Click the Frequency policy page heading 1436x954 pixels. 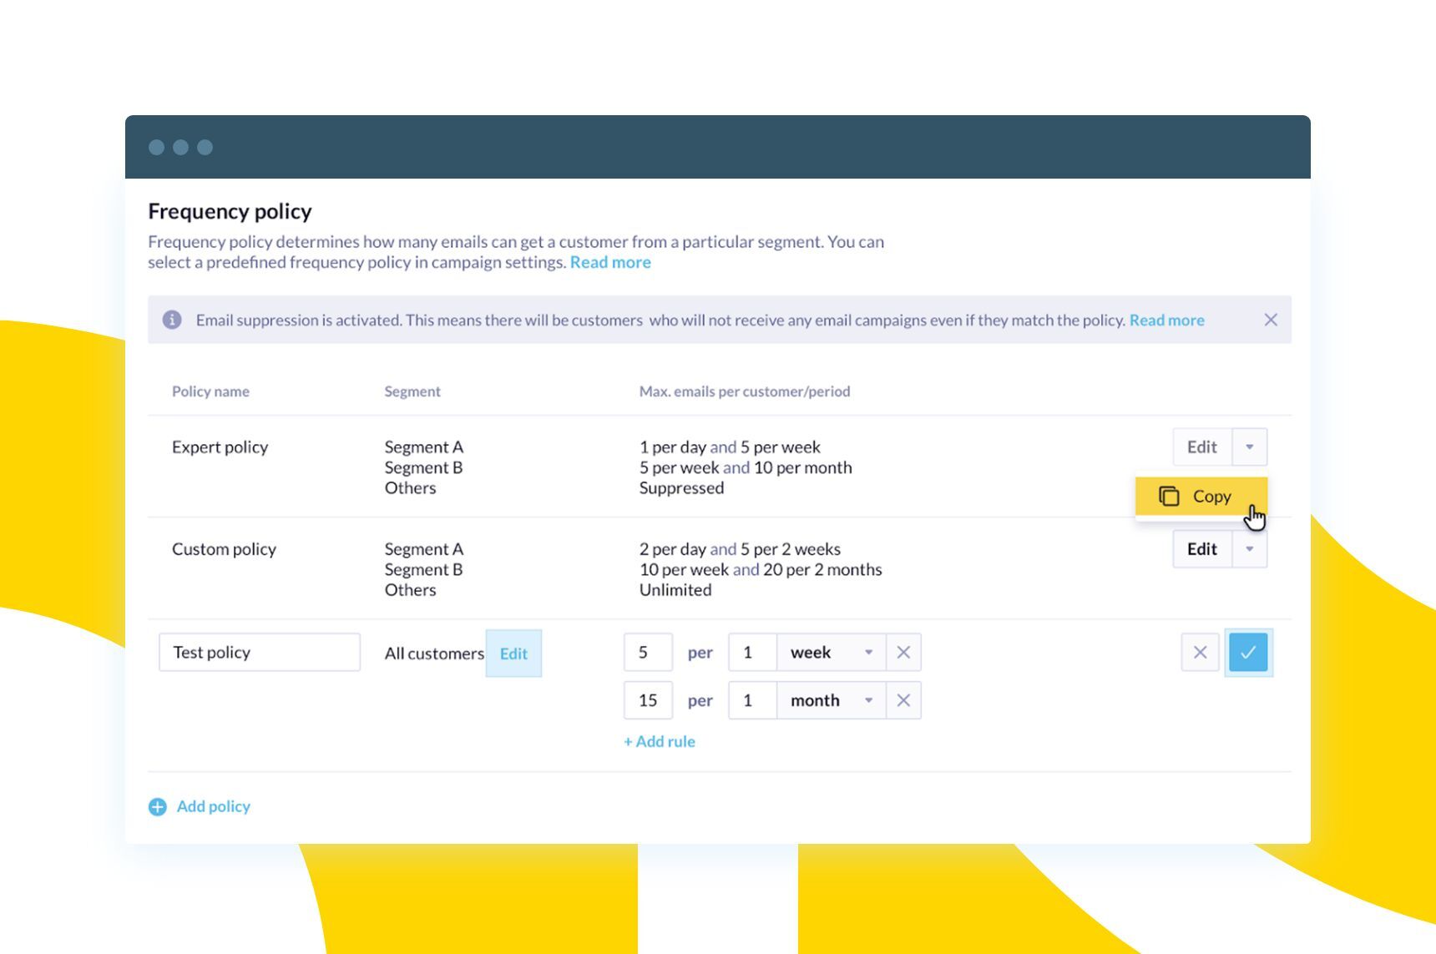tap(230, 211)
